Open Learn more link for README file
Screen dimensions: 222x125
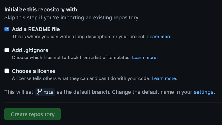(160, 37)
